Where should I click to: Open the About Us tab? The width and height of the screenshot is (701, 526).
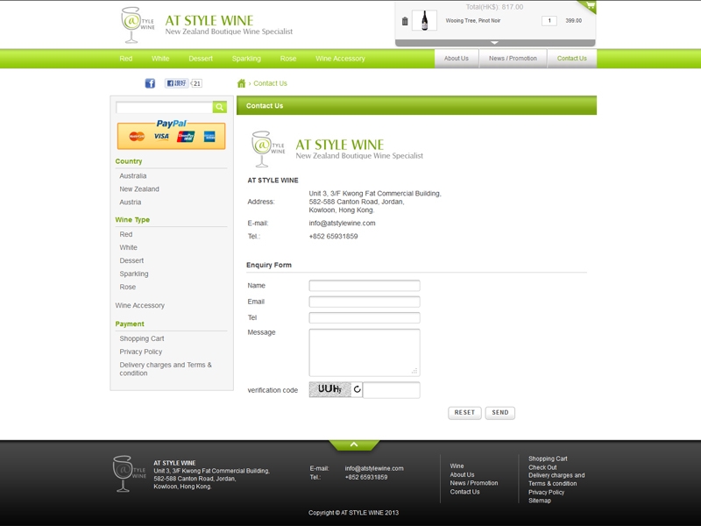(x=457, y=59)
